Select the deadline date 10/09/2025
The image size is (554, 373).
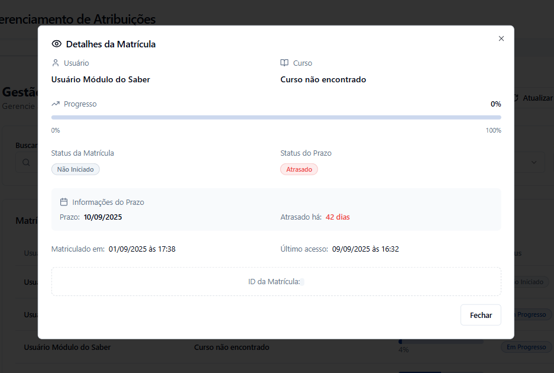[103, 217]
